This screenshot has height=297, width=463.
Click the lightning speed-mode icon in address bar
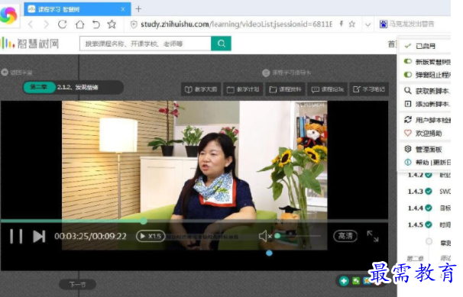(341, 24)
